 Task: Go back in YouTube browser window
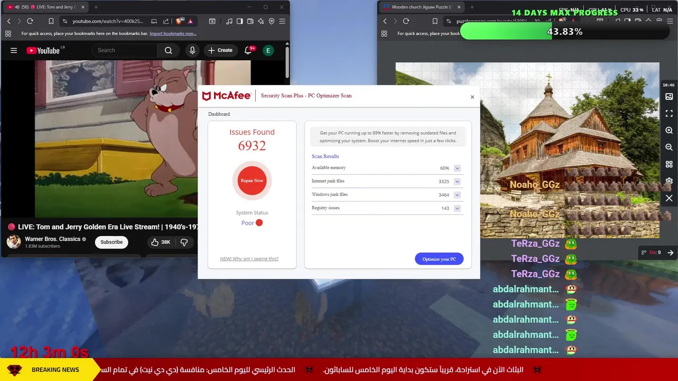tap(9, 21)
